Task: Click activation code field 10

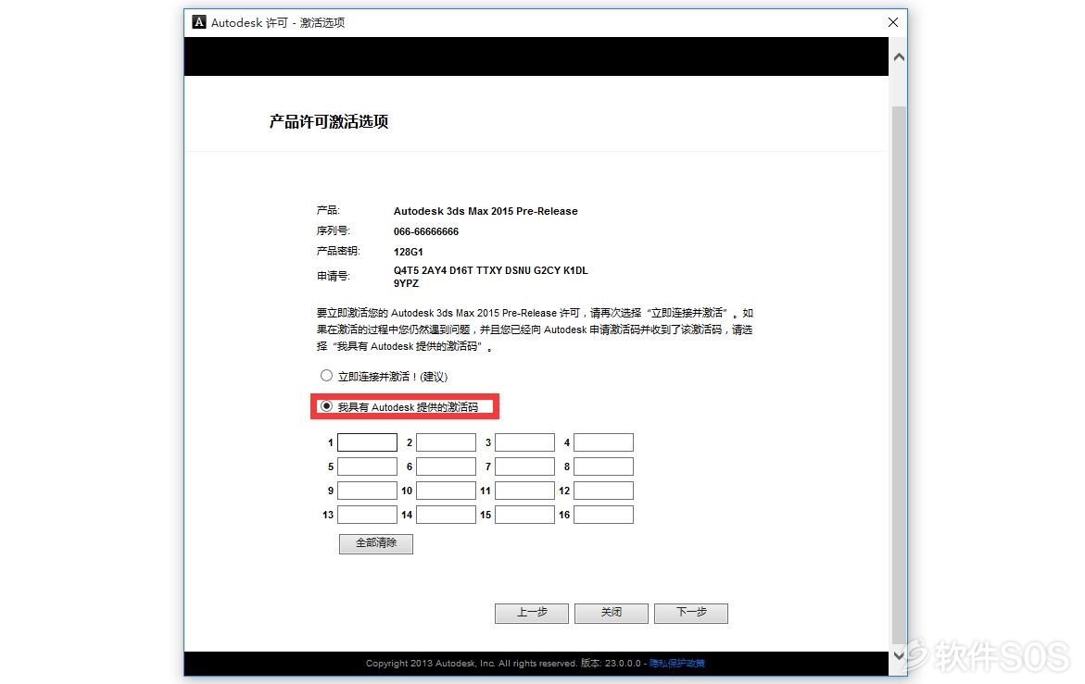Action: pyautogui.click(x=447, y=491)
